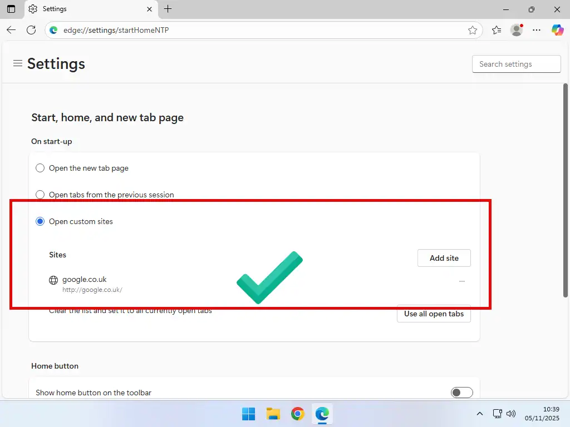Open the Settings hamburger menu
The height and width of the screenshot is (427, 570).
pos(17,63)
